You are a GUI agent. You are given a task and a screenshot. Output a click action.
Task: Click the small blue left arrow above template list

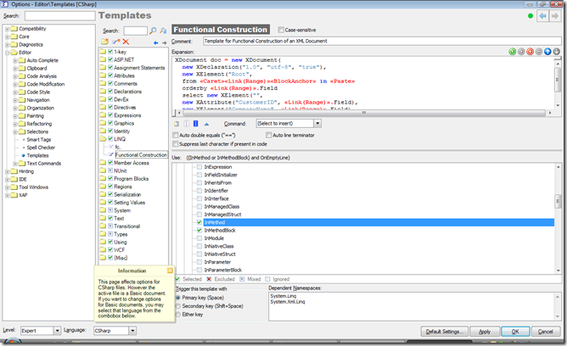point(156,42)
